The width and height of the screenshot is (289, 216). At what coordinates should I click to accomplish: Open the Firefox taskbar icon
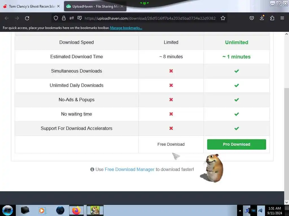click(76, 210)
